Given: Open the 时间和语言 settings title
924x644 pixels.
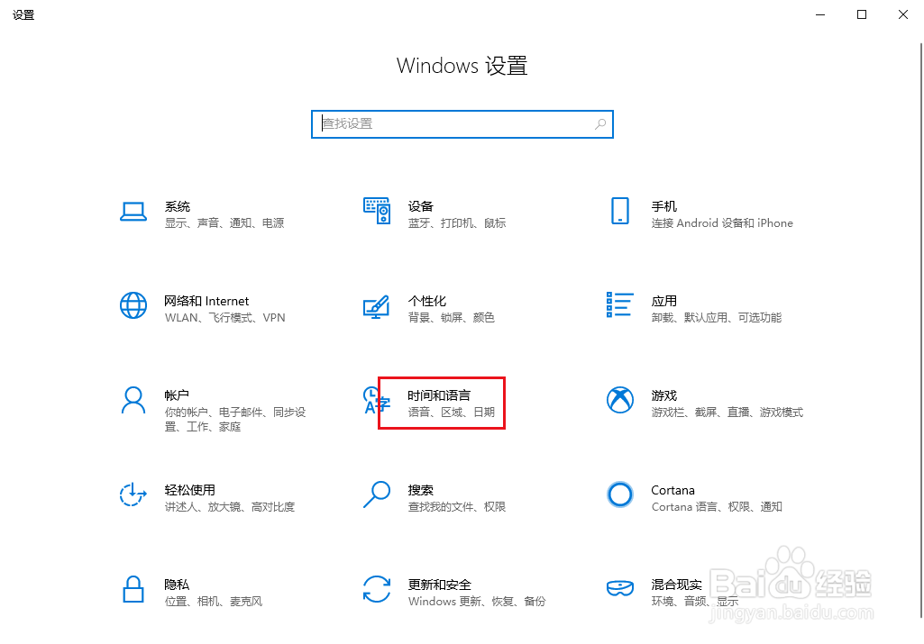Looking at the screenshot, I should [x=439, y=395].
